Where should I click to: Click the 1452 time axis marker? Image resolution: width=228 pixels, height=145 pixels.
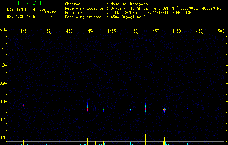tap(46, 31)
